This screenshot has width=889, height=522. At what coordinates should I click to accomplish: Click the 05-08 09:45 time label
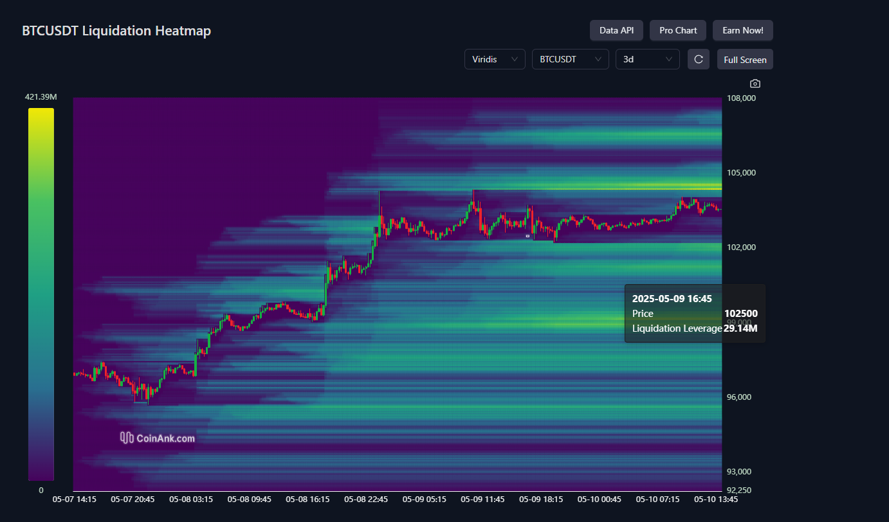pyautogui.click(x=250, y=499)
